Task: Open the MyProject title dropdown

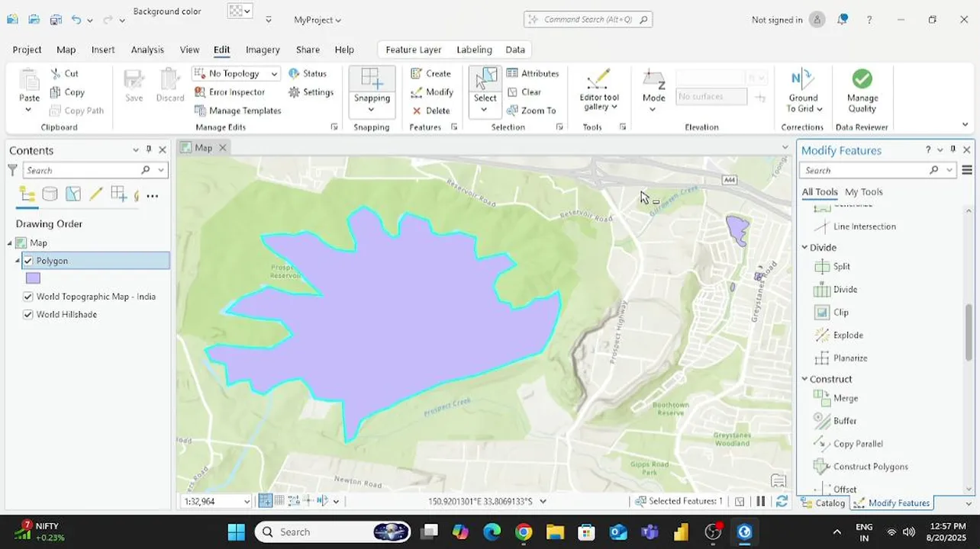Action: [x=318, y=20]
